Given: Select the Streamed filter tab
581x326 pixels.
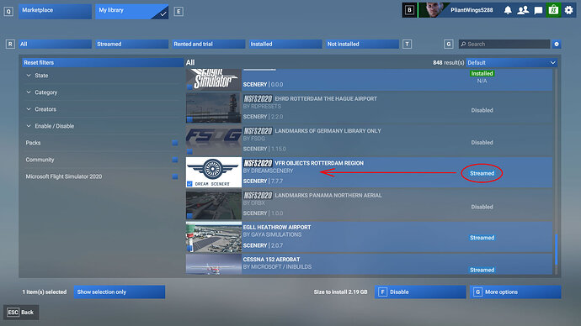Looking at the screenshot, I should point(131,44).
